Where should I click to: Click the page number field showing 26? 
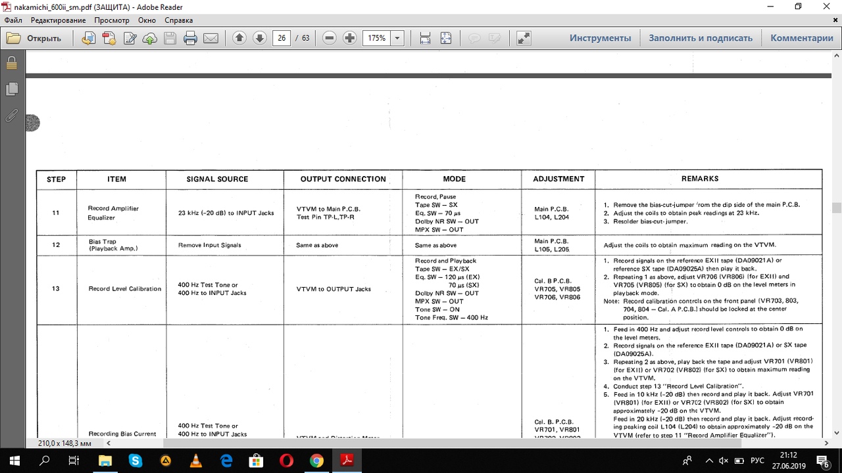282,38
